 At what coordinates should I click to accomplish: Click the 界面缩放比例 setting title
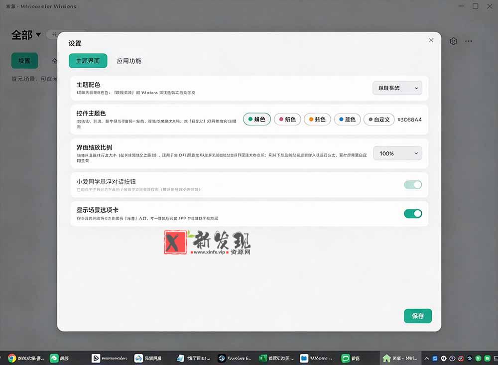tap(94, 147)
